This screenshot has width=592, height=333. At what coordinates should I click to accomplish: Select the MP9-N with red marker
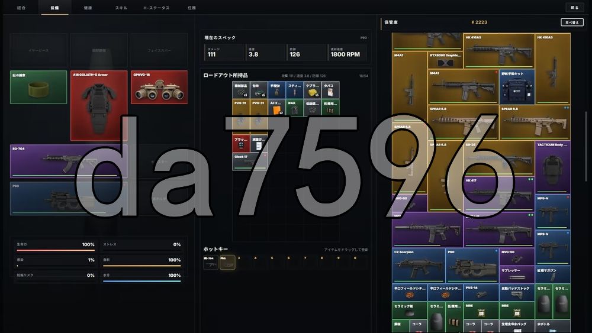(552, 212)
